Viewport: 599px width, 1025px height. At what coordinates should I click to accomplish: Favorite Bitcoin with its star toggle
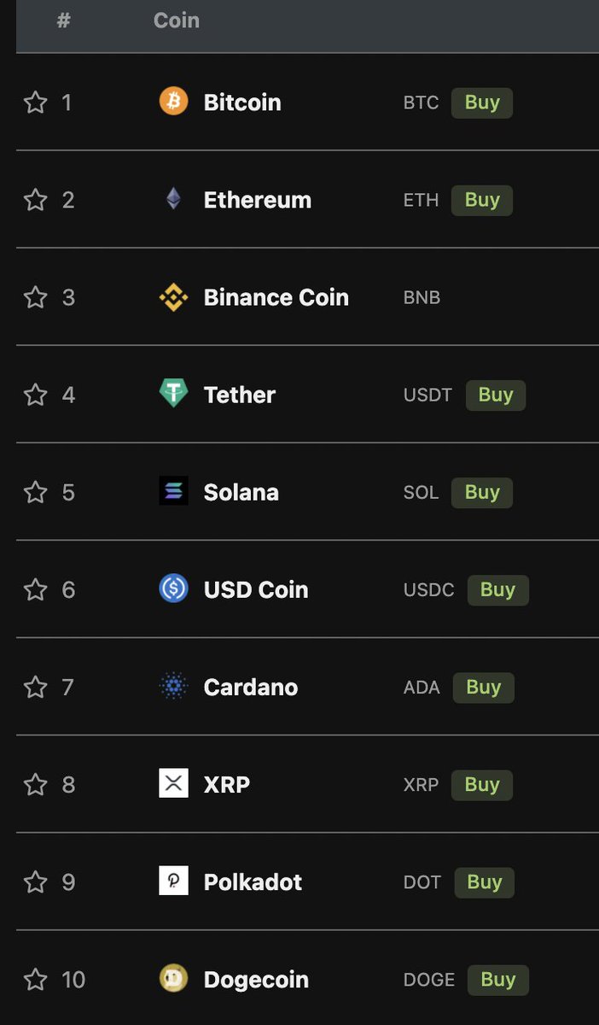point(35,102)
